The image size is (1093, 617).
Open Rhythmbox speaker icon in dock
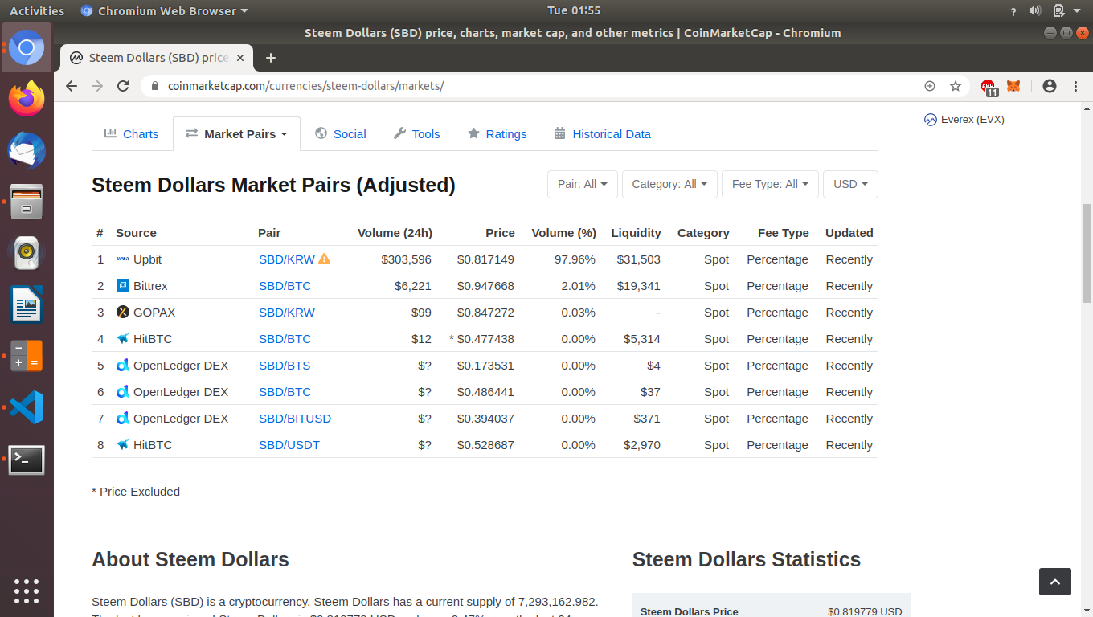click(27, 253)
